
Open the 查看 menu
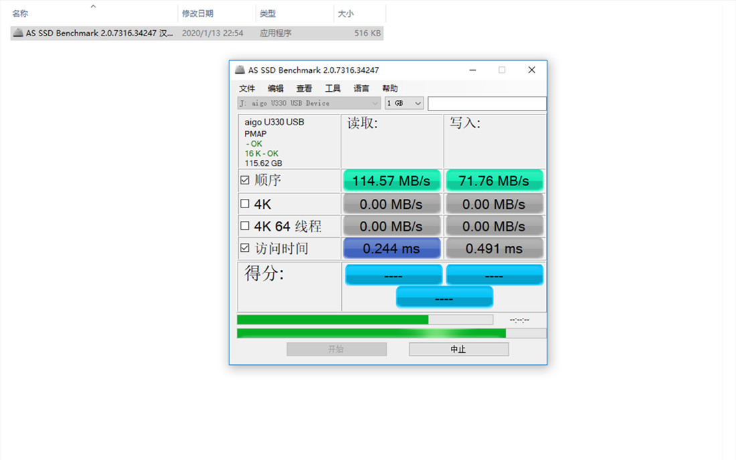pyautogui.click(x=304, y=88)
